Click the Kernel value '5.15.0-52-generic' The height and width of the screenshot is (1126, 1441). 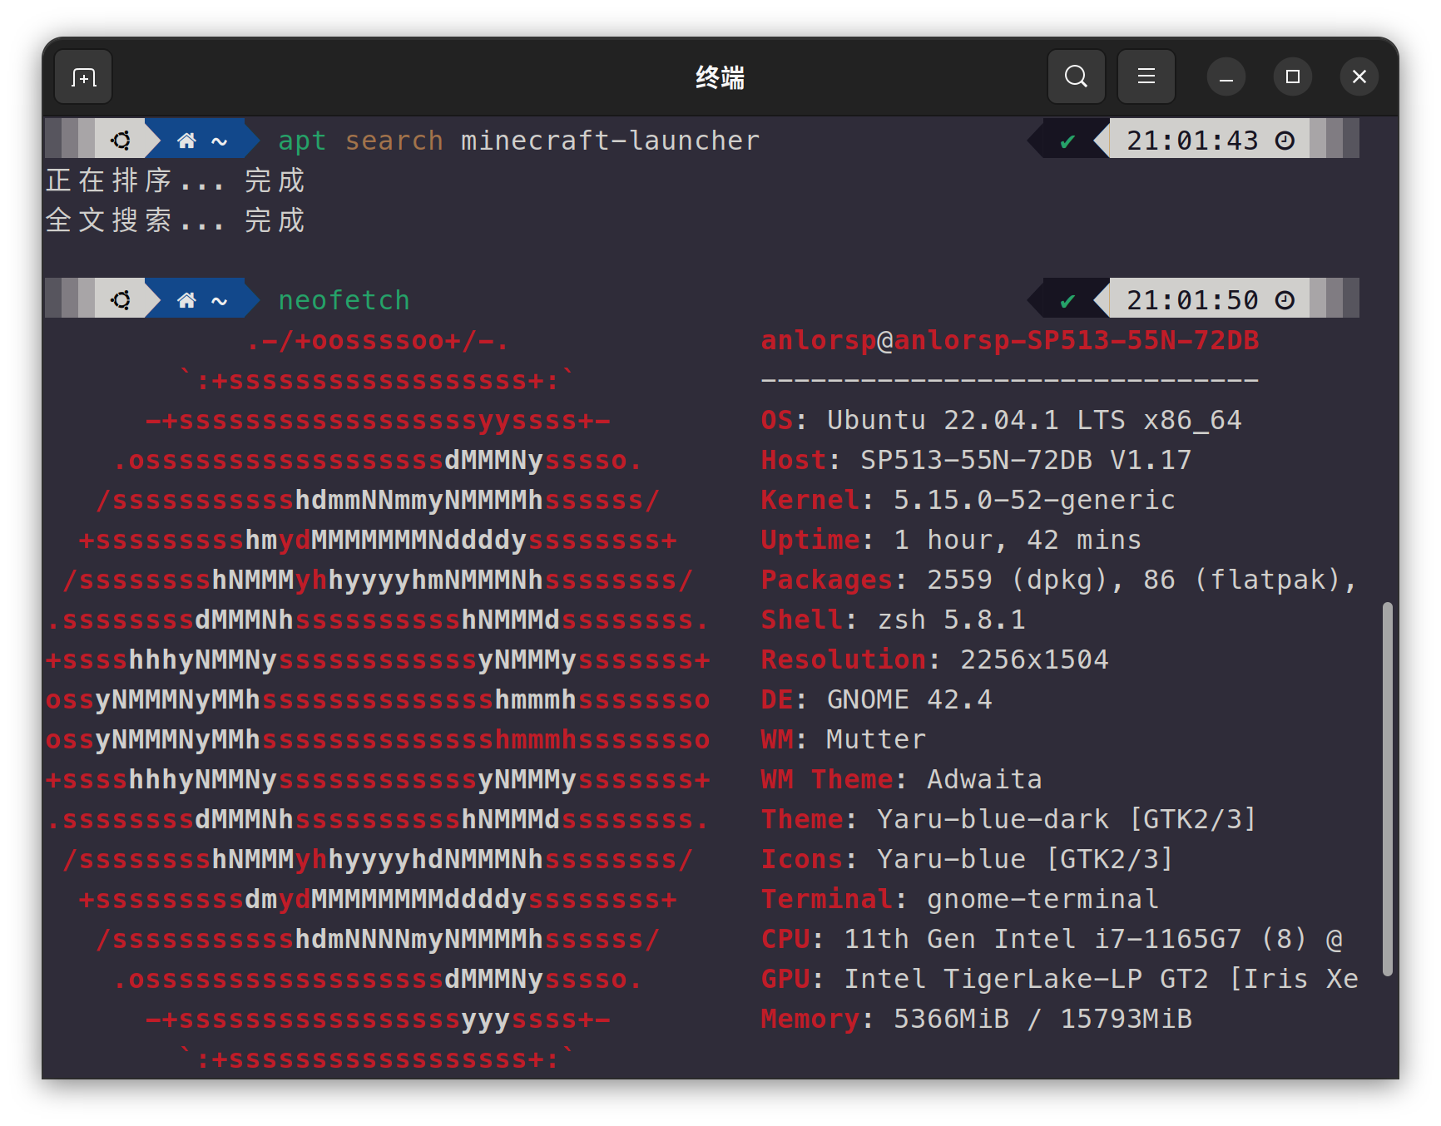pos(1034,500)
